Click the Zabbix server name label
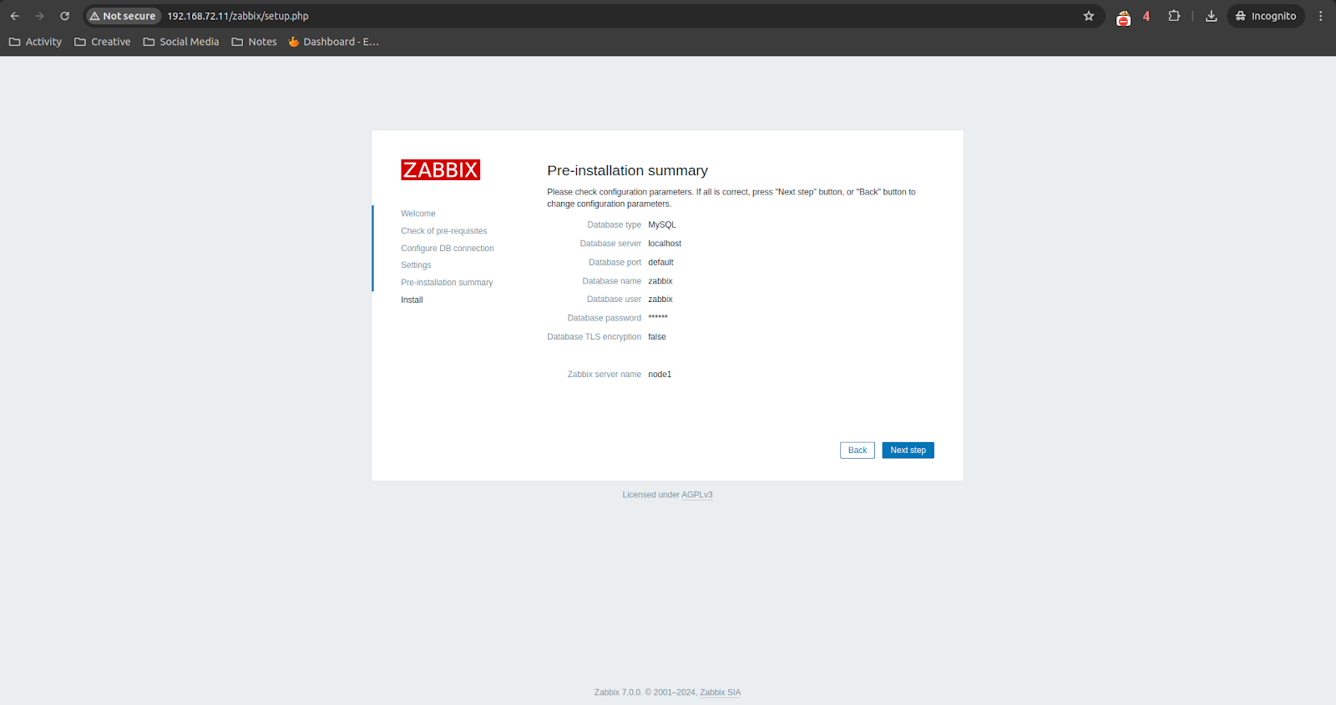Viewport: 1336px width, 705px height. click(x=605, y=375)
